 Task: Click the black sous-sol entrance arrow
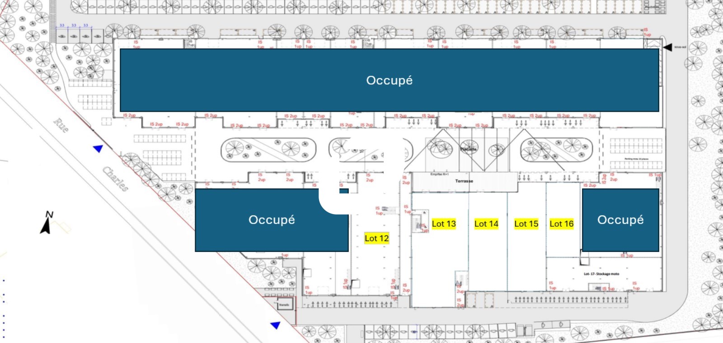667,47
